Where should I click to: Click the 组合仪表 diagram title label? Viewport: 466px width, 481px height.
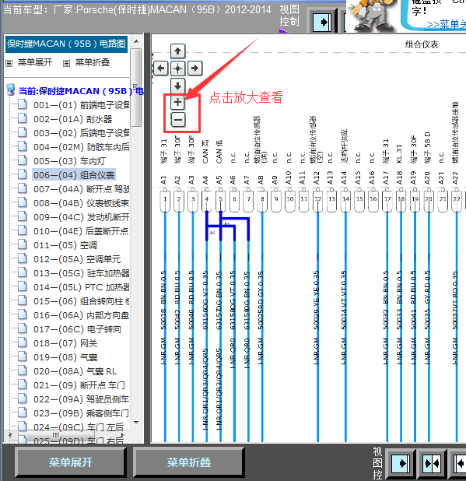click(422, 44)
